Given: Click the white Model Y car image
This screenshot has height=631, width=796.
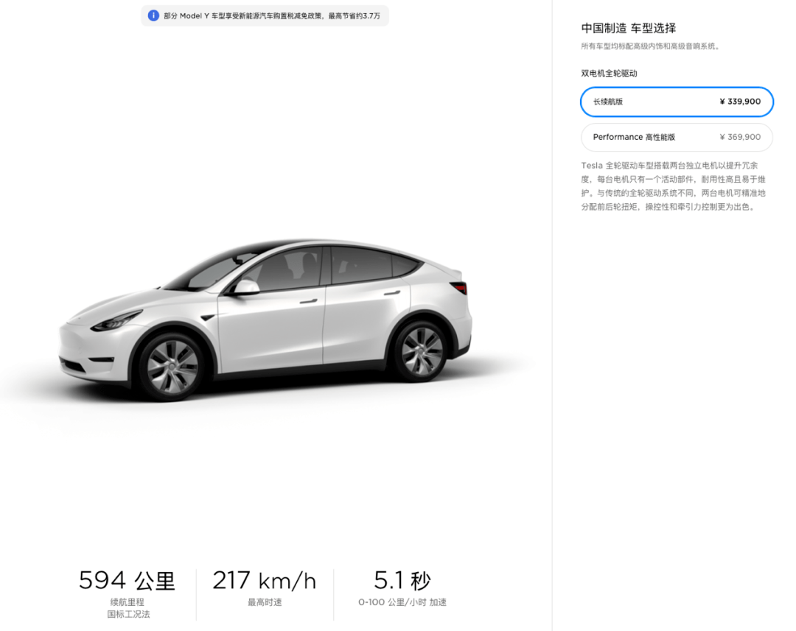Looking at the screenshot, I should point(265,320).
